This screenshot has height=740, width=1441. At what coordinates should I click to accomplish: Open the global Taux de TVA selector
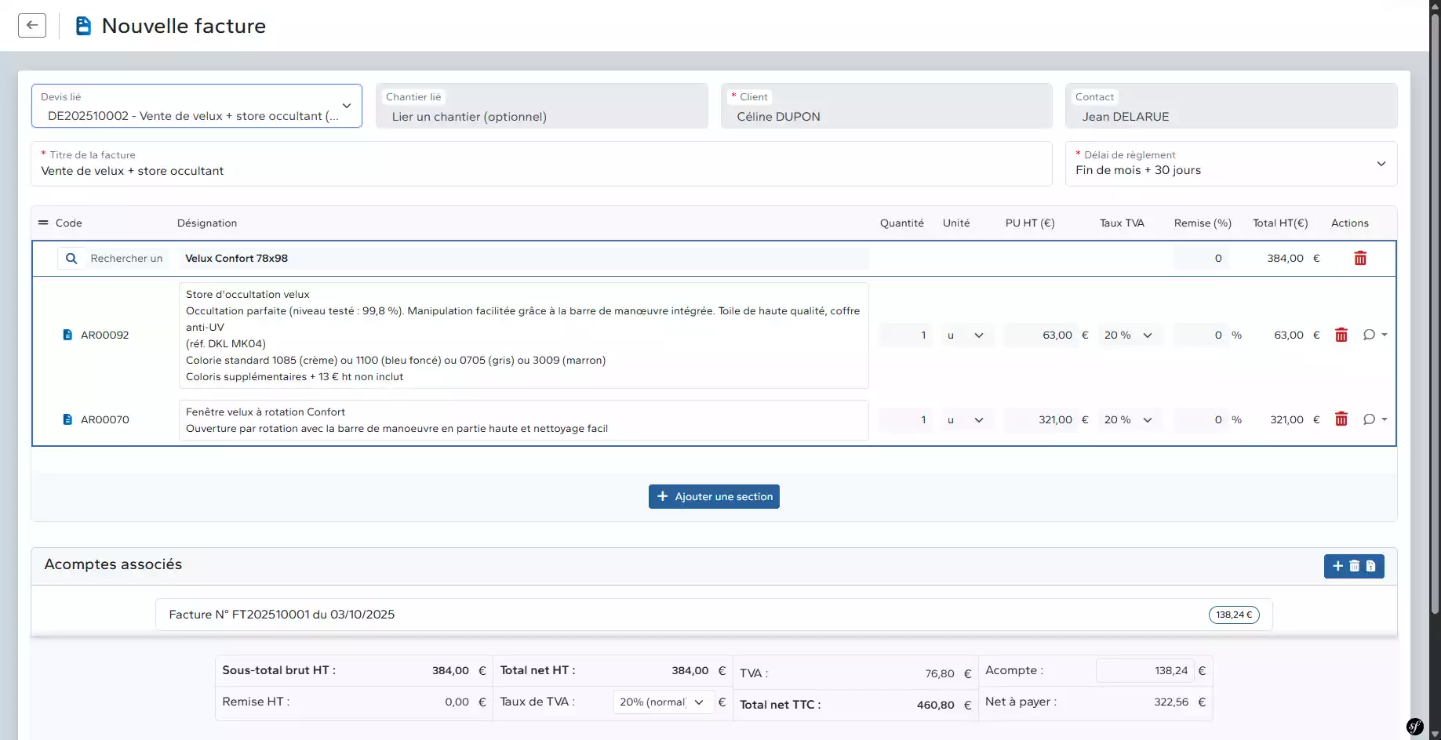pos(663,702)
